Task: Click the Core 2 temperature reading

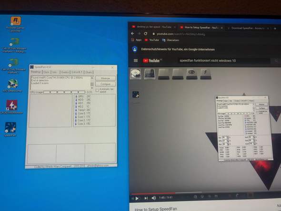Action: click(x=83, y=120)
